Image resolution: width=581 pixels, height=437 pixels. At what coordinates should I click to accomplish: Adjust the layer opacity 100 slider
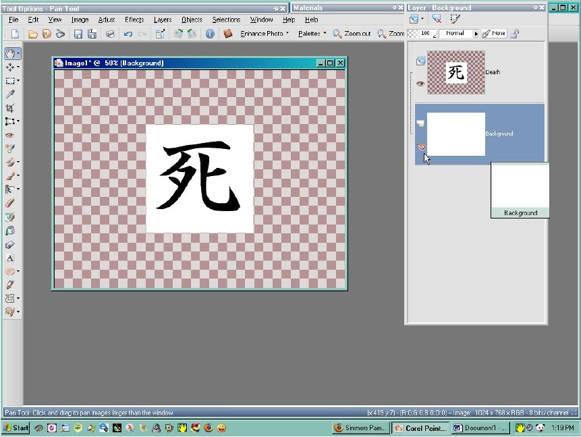(x=422, y=33)
